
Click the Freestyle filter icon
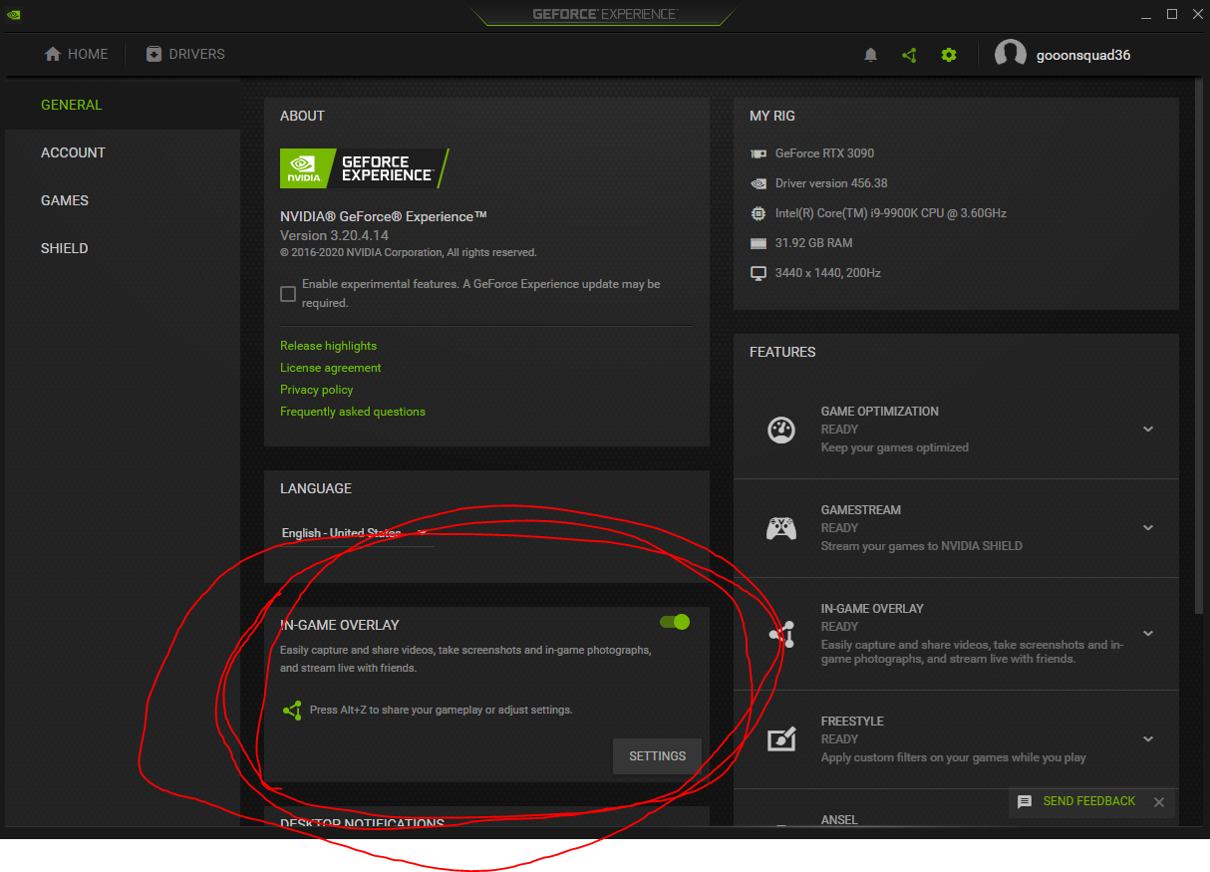781,739
